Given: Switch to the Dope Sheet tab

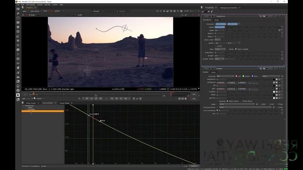Looking at the screenshot, I should click(64, 103).
